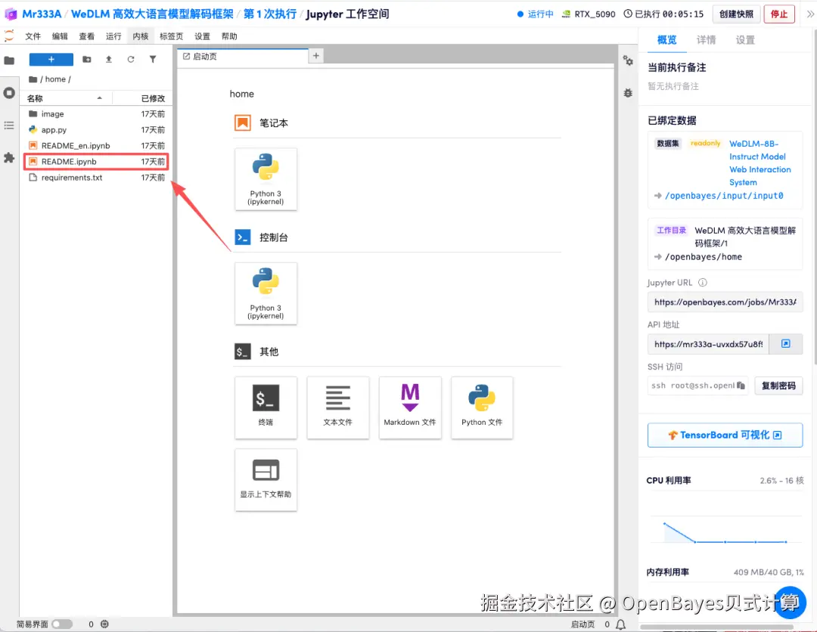Open TensorBoard 可视化
This screenshot has height=632, width=817.
tap(725, 435)
